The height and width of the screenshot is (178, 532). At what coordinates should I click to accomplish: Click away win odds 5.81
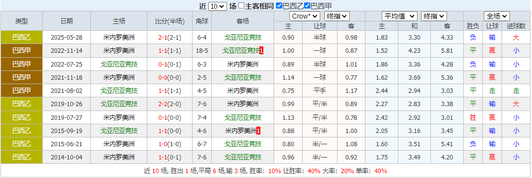[x=447, y=51]
